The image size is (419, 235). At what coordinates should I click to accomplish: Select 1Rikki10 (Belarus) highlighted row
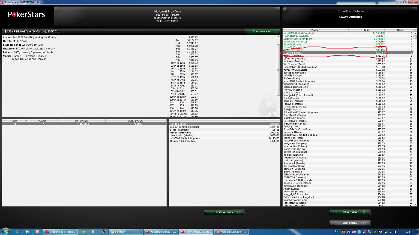click(x=348, y=53)
